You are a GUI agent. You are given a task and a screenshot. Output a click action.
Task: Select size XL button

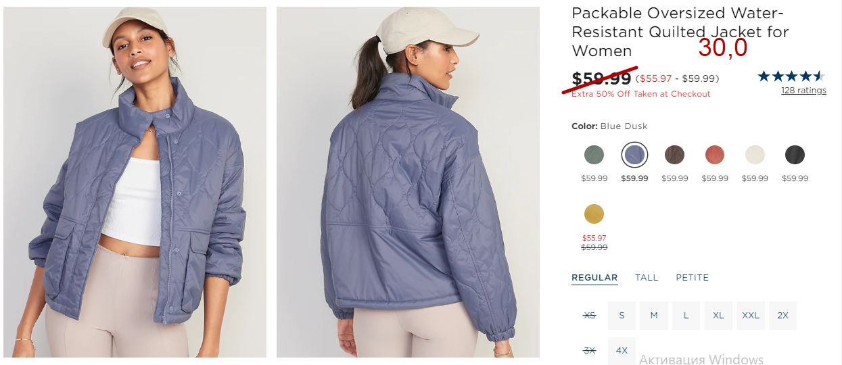tap(718, 316)
